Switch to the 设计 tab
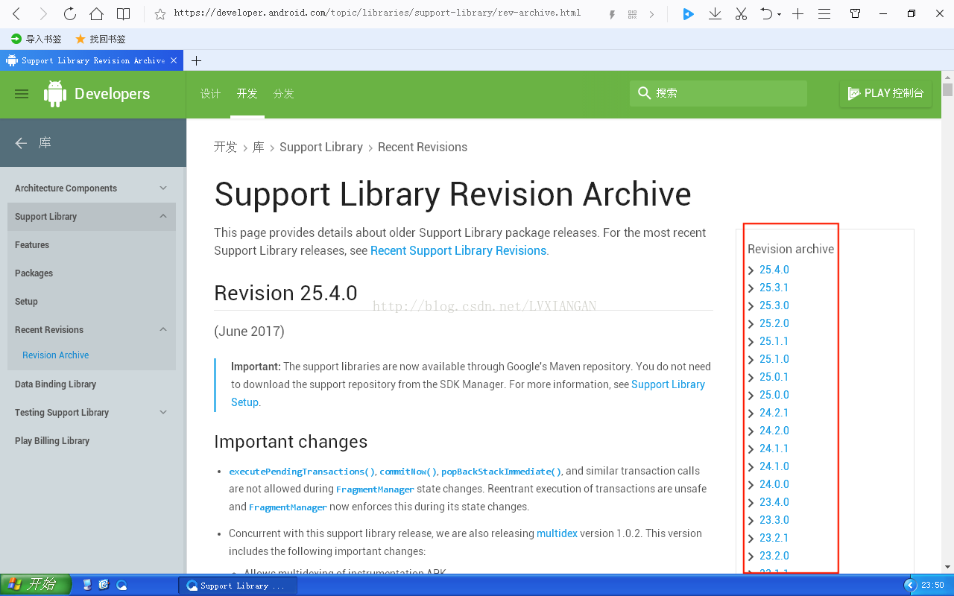Viewport: 954px width, 596px height. pyautogui.click(x=210, y=93)
